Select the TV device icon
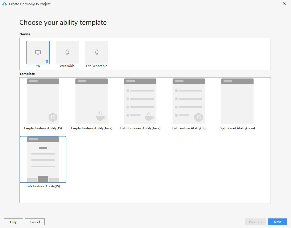Screen dimensions: 291x228 pos(38,52)
